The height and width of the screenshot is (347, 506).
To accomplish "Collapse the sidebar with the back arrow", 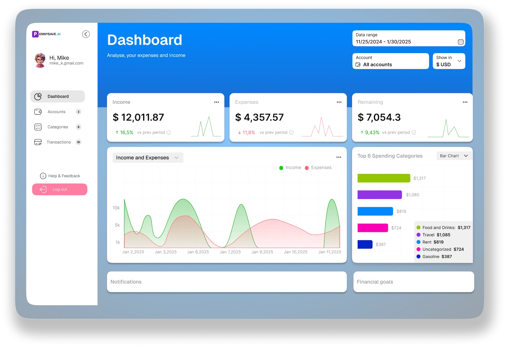I will 86,34.
